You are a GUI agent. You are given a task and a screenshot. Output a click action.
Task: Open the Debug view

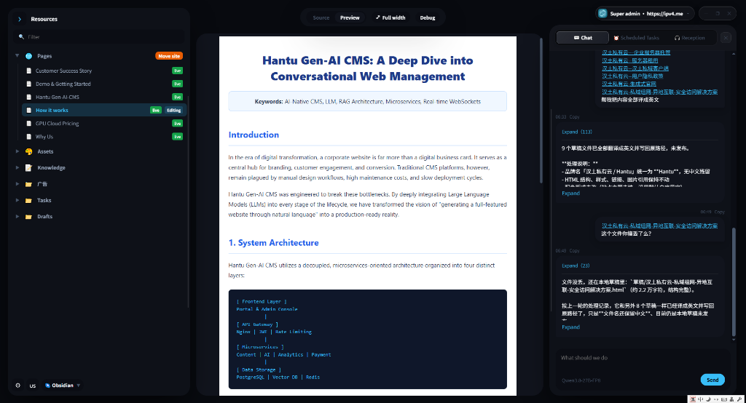pyautogui.click(x=427, y=17)
